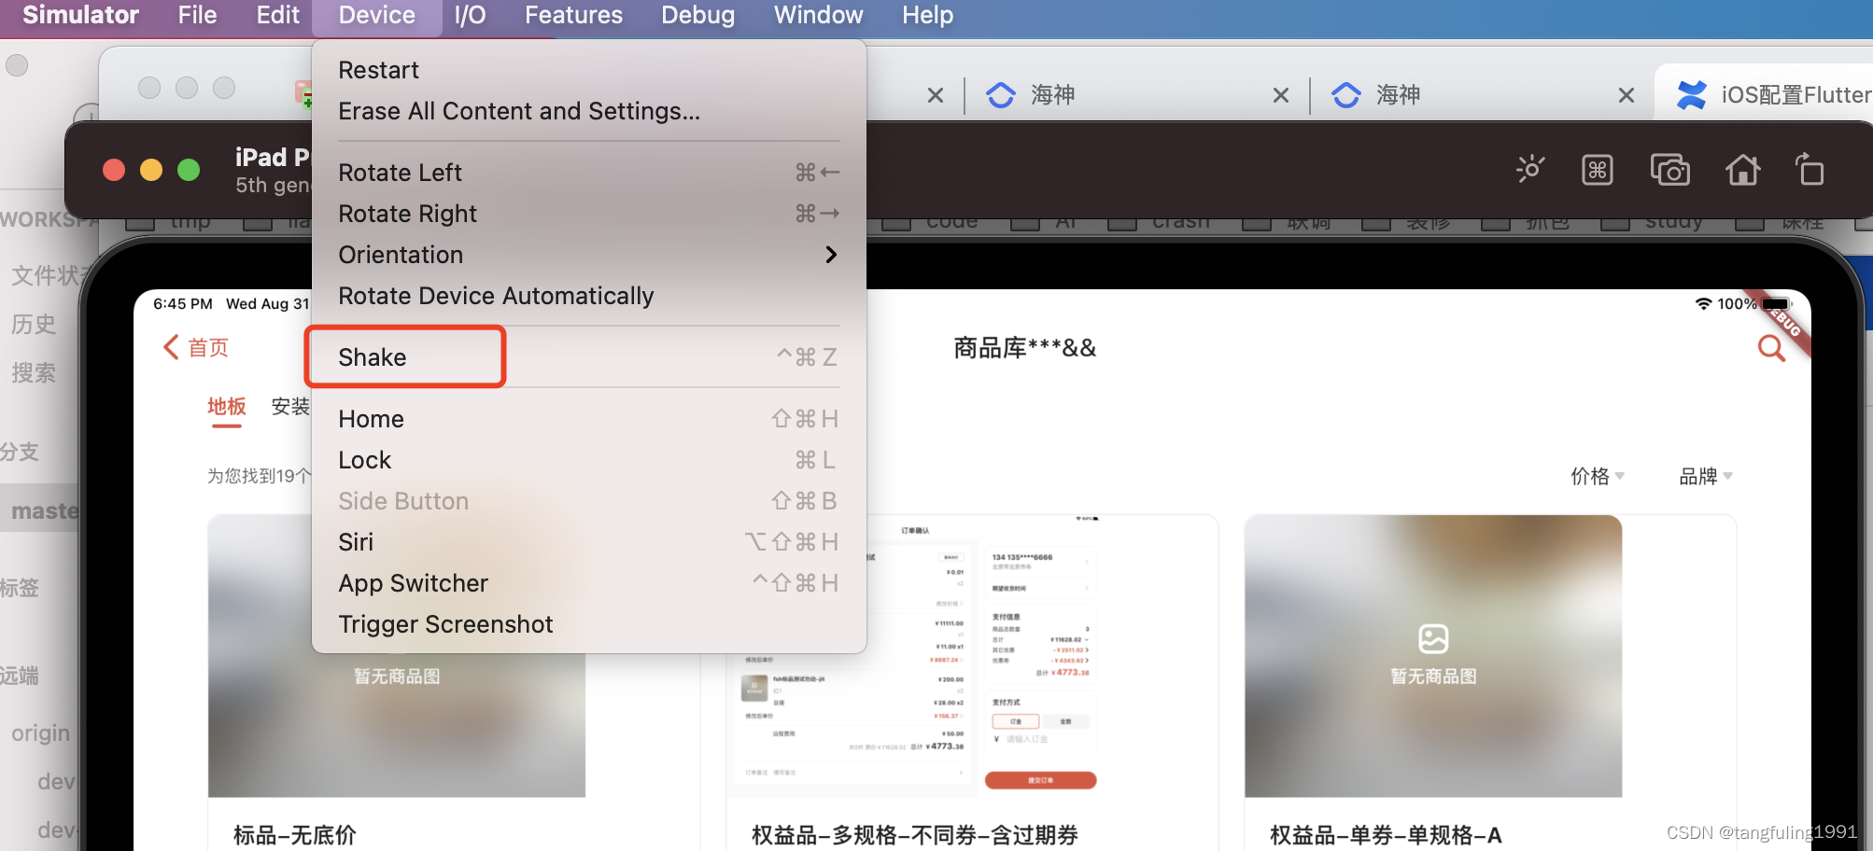
Task: Close the first 海神 browser tab
Action: coord(1281,95)
